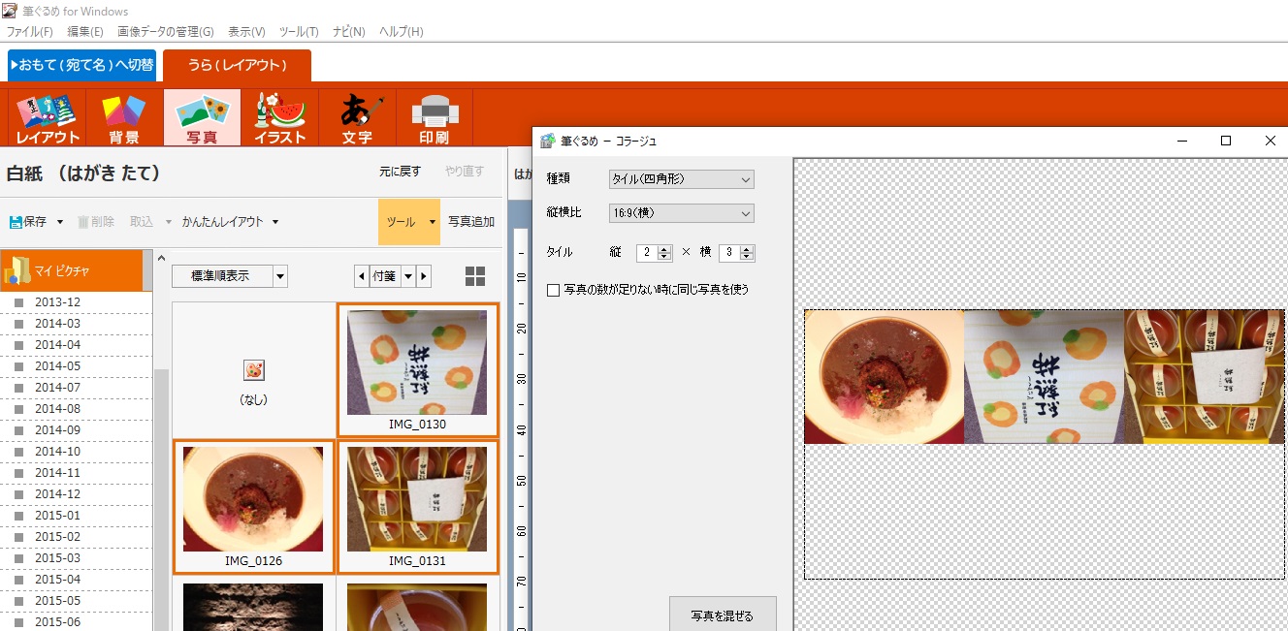Screen dimensions: 1288x631
Task: Select the IMG_0126 photo thumbnail
Action: 253,500
